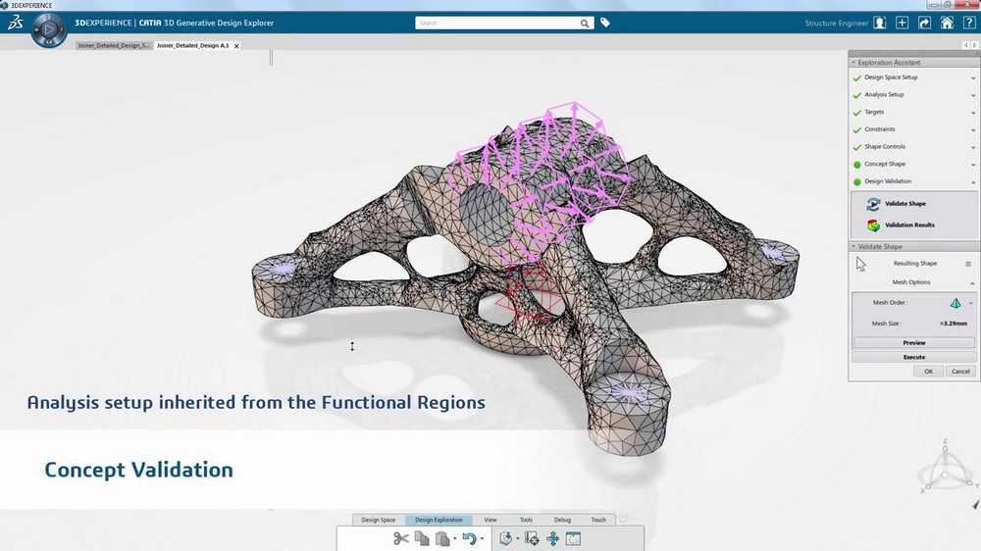Open the Paste options dropdown arrow
Viewport: 981px width, 551px height.
pos(455,538)
